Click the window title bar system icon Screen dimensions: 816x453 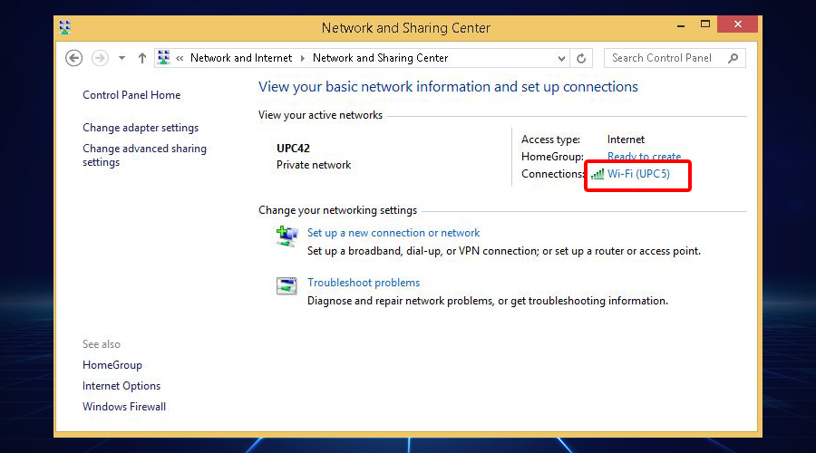click(65, 27)
